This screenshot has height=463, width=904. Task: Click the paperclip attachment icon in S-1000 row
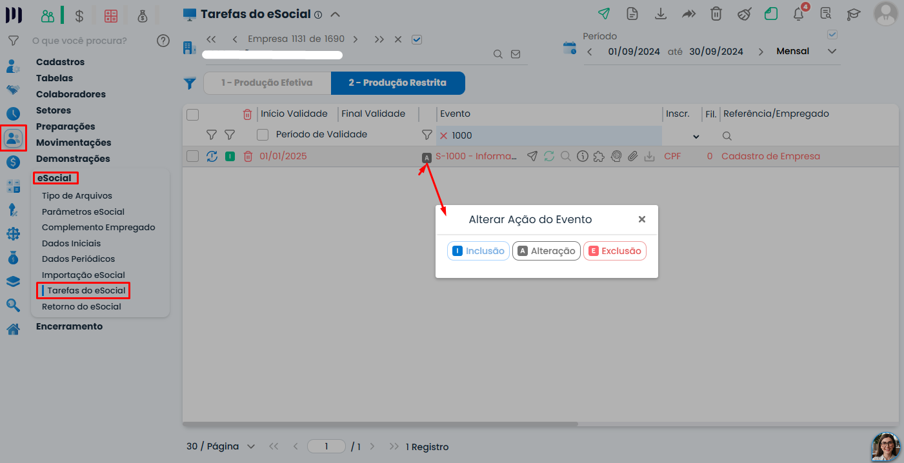click(x=633, y=156)
